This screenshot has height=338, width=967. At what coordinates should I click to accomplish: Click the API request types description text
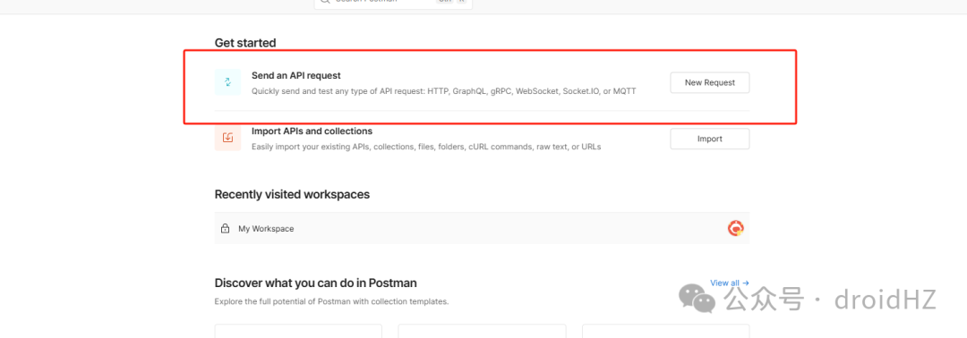443,91
